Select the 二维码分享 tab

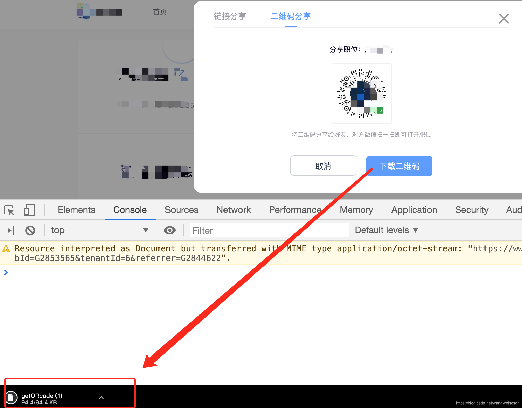(291, 16)
